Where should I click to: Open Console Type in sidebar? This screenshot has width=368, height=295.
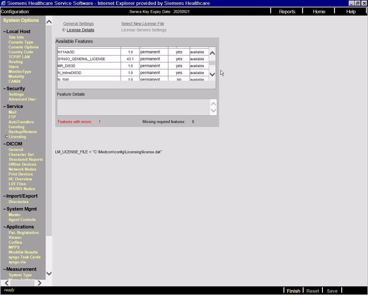pyautogui.click(x=21, y=42)
